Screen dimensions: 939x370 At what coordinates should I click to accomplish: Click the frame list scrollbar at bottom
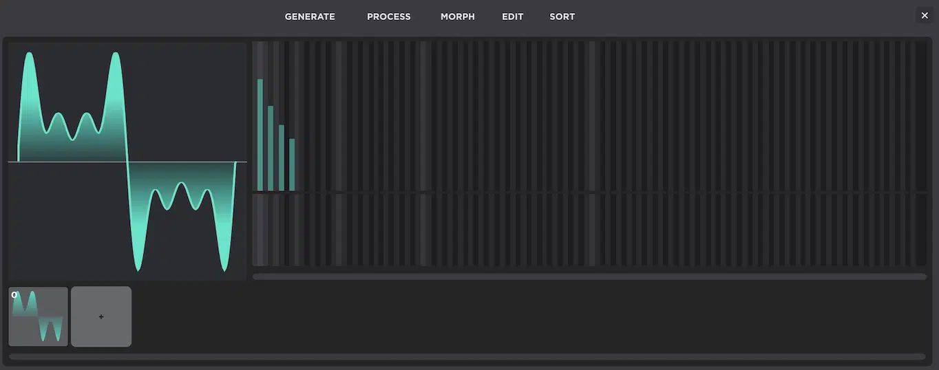[x=467, y=356]
